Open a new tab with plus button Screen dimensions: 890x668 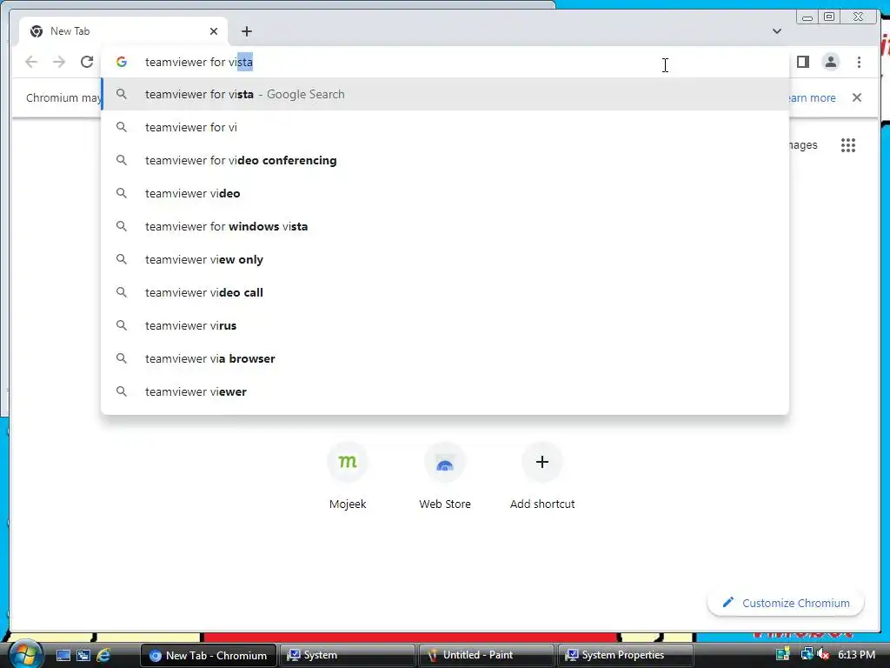[x=246, y=31]
